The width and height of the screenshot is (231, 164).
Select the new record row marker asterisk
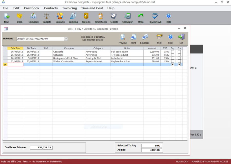coord(5,65)
